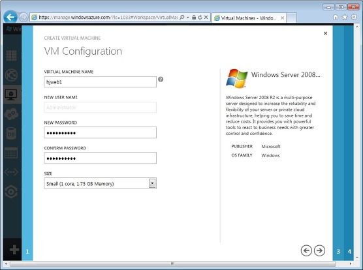Click the address bar refresh icon
The height and width of the screenshot is (270, 363).
pyautogui.click(x=200, y=18)
